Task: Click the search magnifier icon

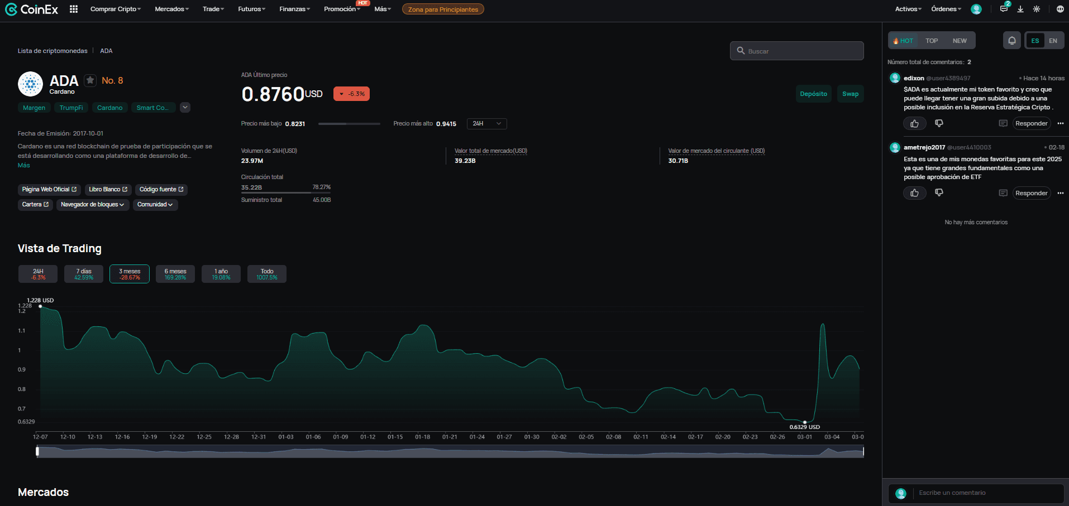Action: (741, 51)
